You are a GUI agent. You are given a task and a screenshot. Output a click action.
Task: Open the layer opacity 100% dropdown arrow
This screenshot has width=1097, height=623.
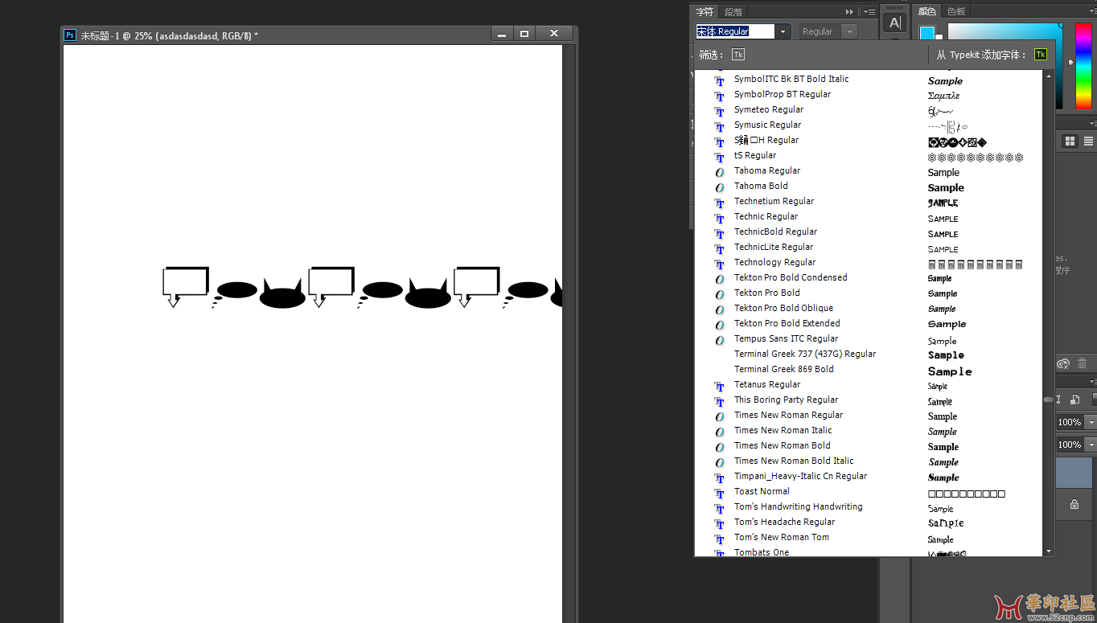pyautogui.click(x=1091, y=422)
